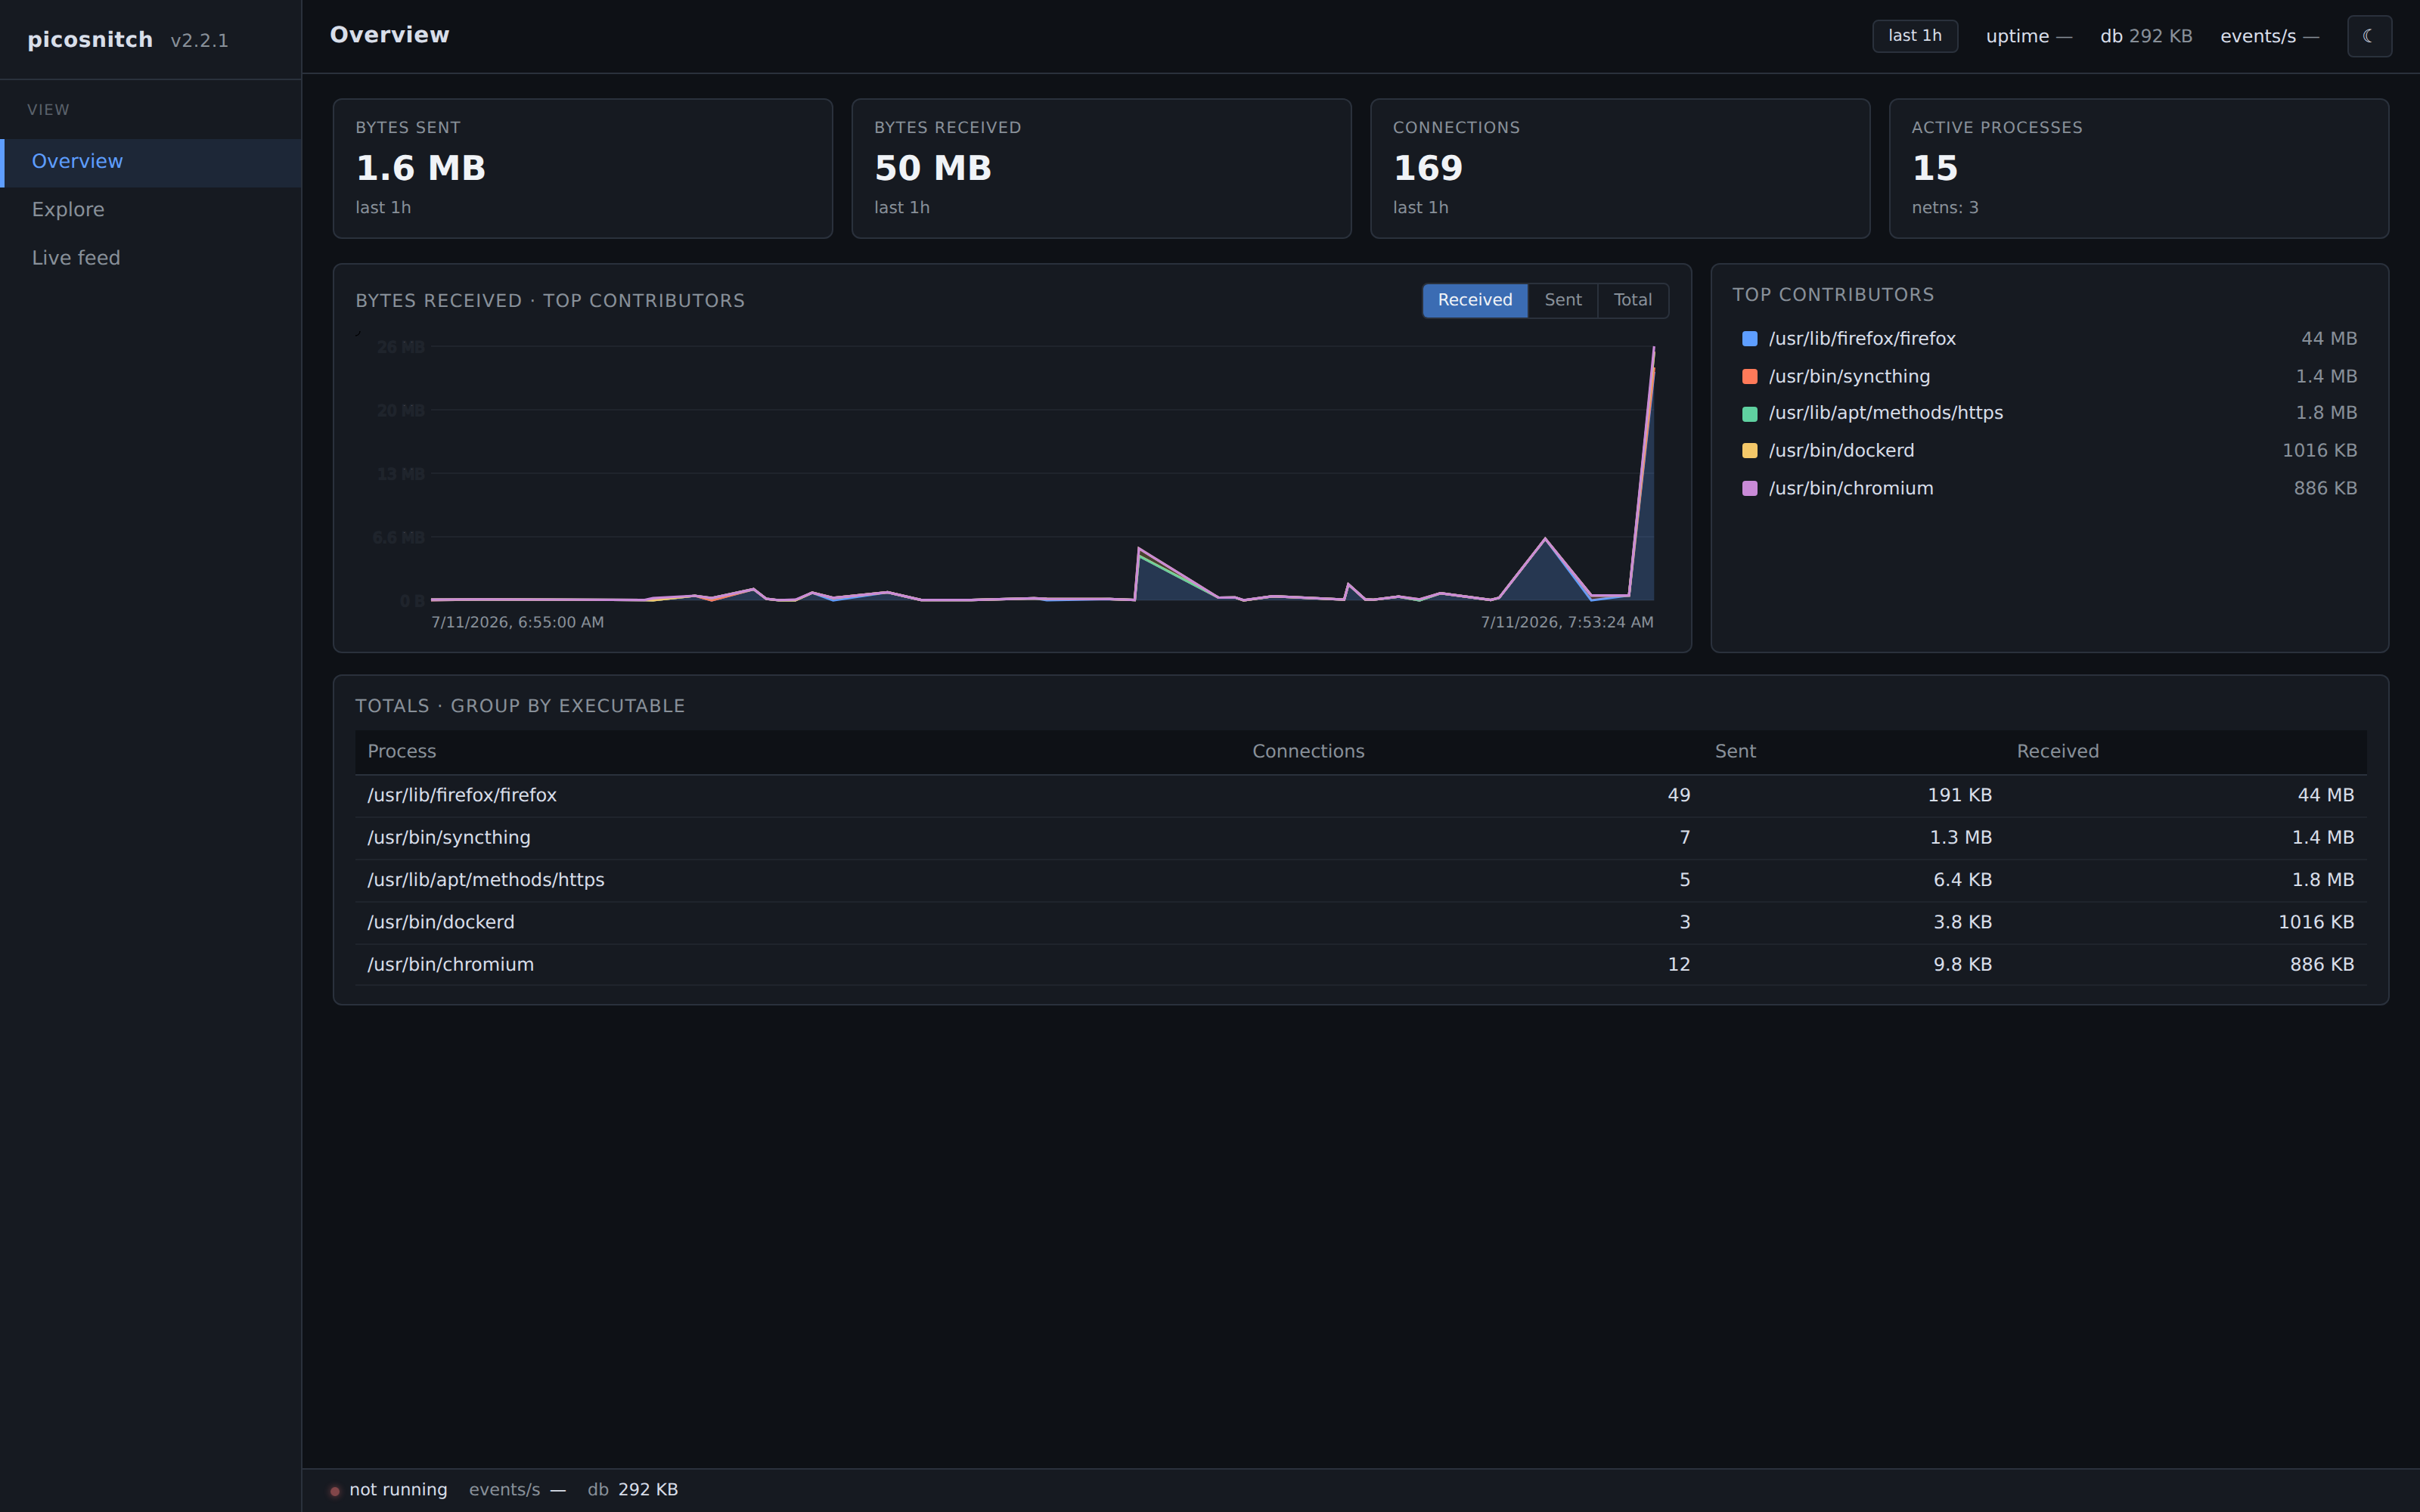Click the chart start time 6:55:00 AM label
The height and width of the screenshot is (1512, 2420).
[517, 623]
